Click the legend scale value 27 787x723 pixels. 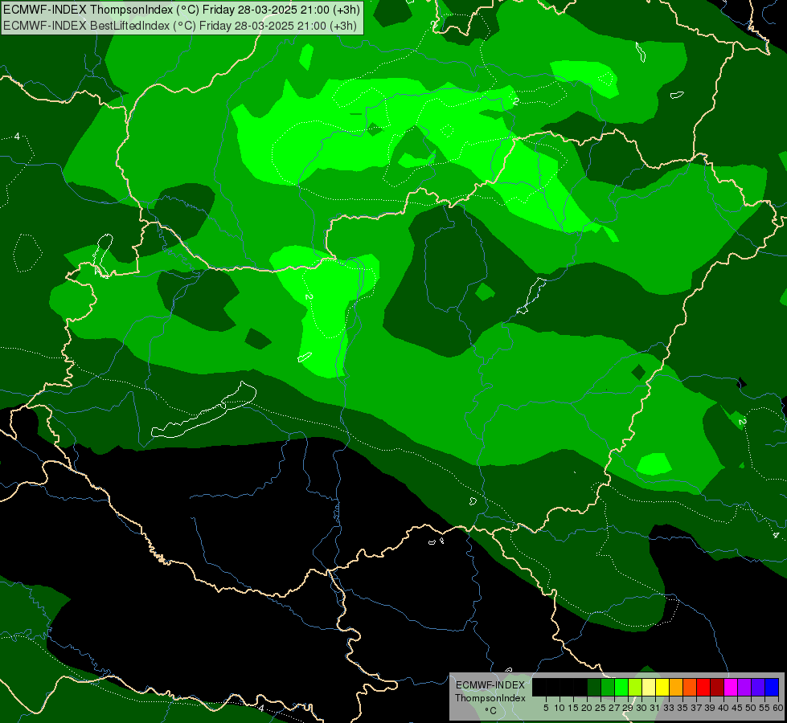[x=614, y=708]
